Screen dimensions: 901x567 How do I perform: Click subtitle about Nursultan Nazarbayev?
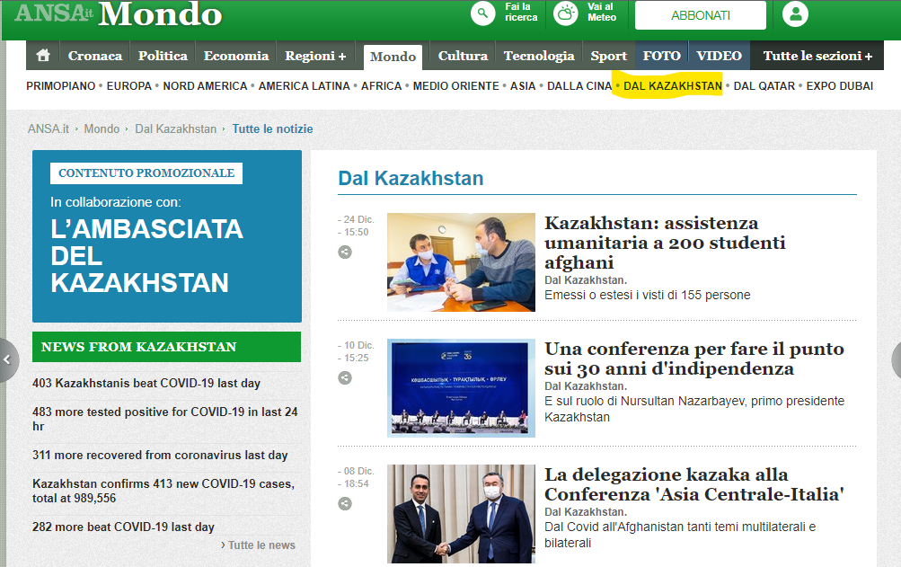[694, 409]
